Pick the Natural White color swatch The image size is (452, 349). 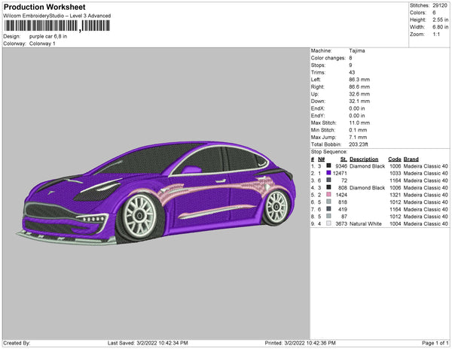click(329, 223)
